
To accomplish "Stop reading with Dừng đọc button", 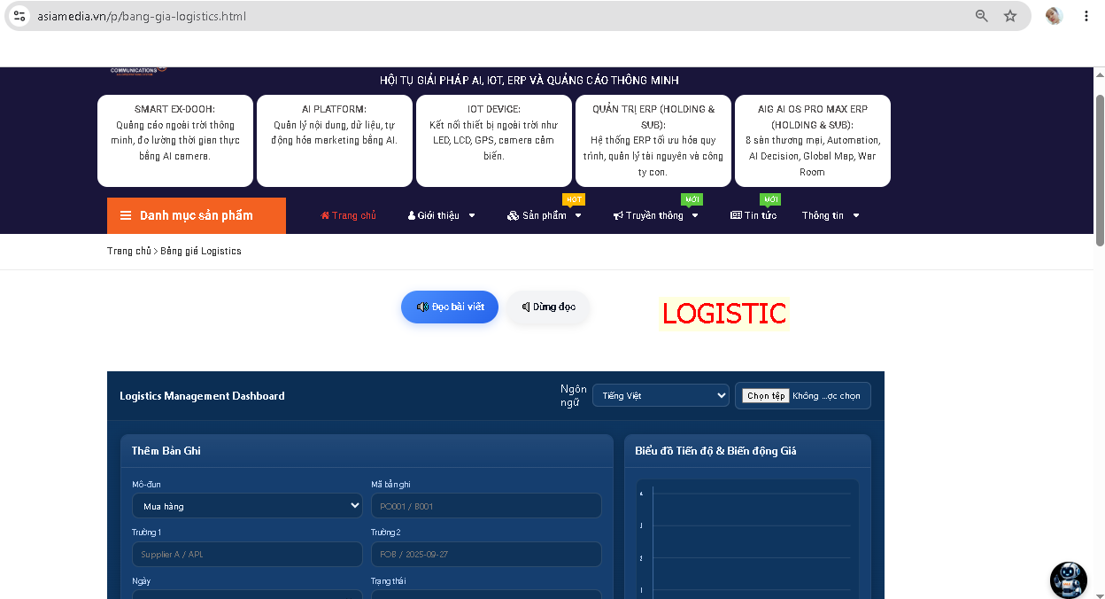I will 548,307.
